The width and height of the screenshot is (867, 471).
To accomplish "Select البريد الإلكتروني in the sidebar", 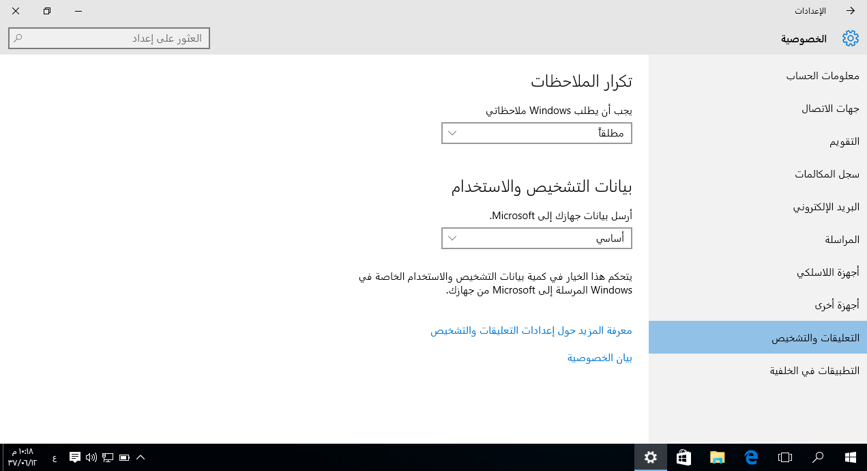I will coord(758,207).
